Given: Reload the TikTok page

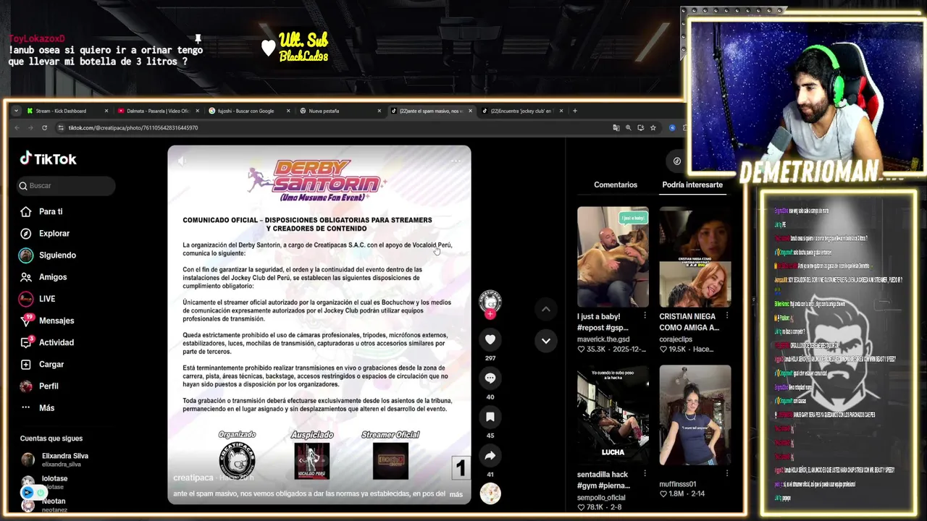Looking at the screenshot, I should (44, 127).
